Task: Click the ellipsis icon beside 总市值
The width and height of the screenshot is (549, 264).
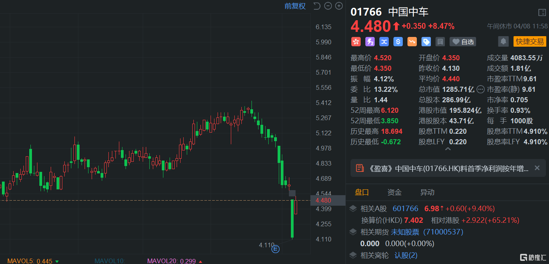Action: pos(480,89)
